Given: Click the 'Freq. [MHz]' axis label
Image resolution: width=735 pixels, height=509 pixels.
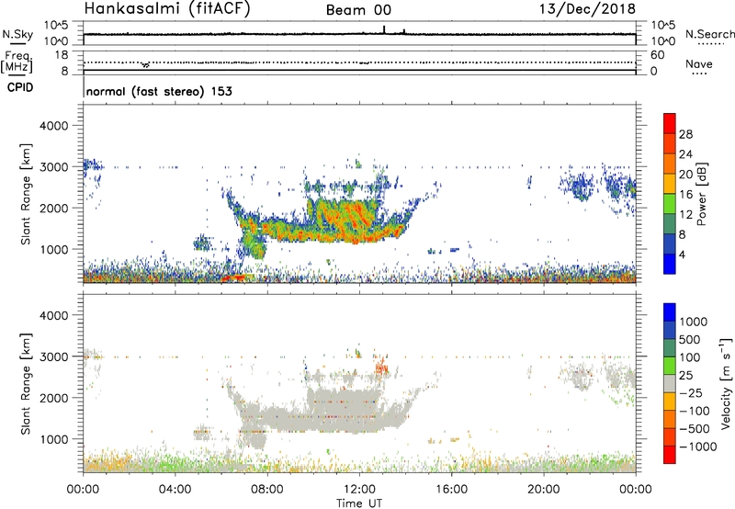Looking at the screenshot, I should (x=17, y=62).
